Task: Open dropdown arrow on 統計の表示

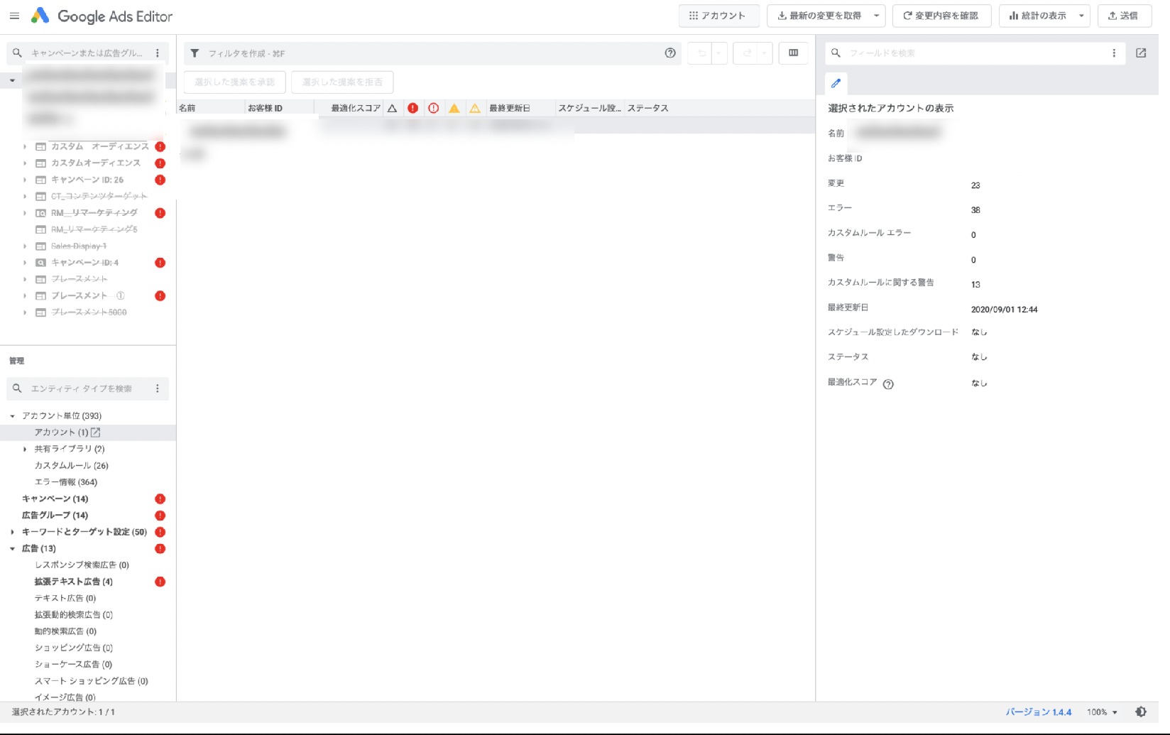Action: [1081, 16]
